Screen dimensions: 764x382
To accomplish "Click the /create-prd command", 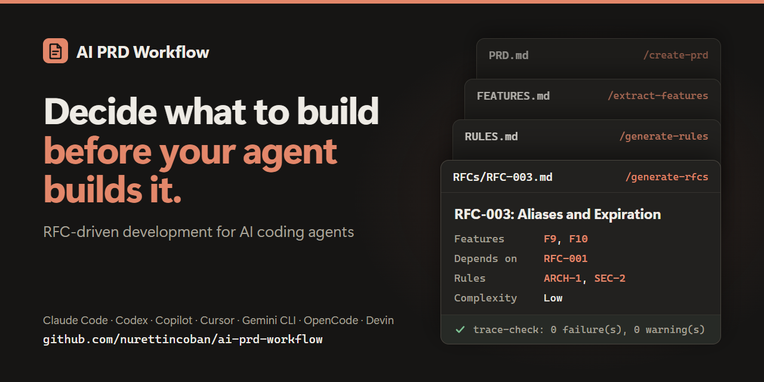I will [x=676, y=56].
